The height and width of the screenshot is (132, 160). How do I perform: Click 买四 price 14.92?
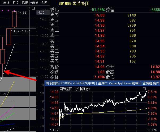[x=100, y=56]
